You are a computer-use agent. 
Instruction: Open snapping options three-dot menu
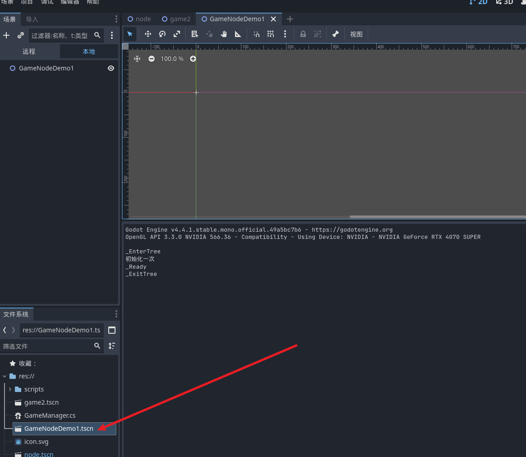coord(285,34)
